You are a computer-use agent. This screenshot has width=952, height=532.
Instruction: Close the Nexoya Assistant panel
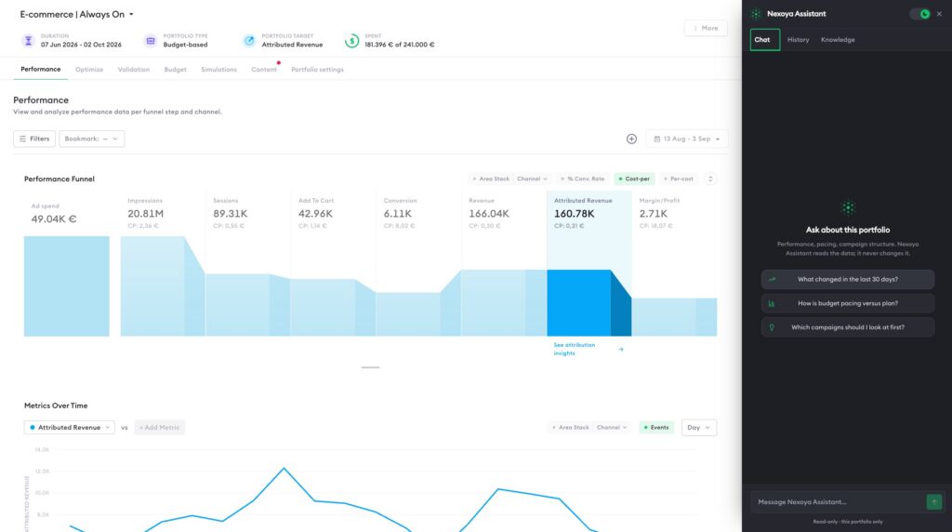tap(939, 14)
